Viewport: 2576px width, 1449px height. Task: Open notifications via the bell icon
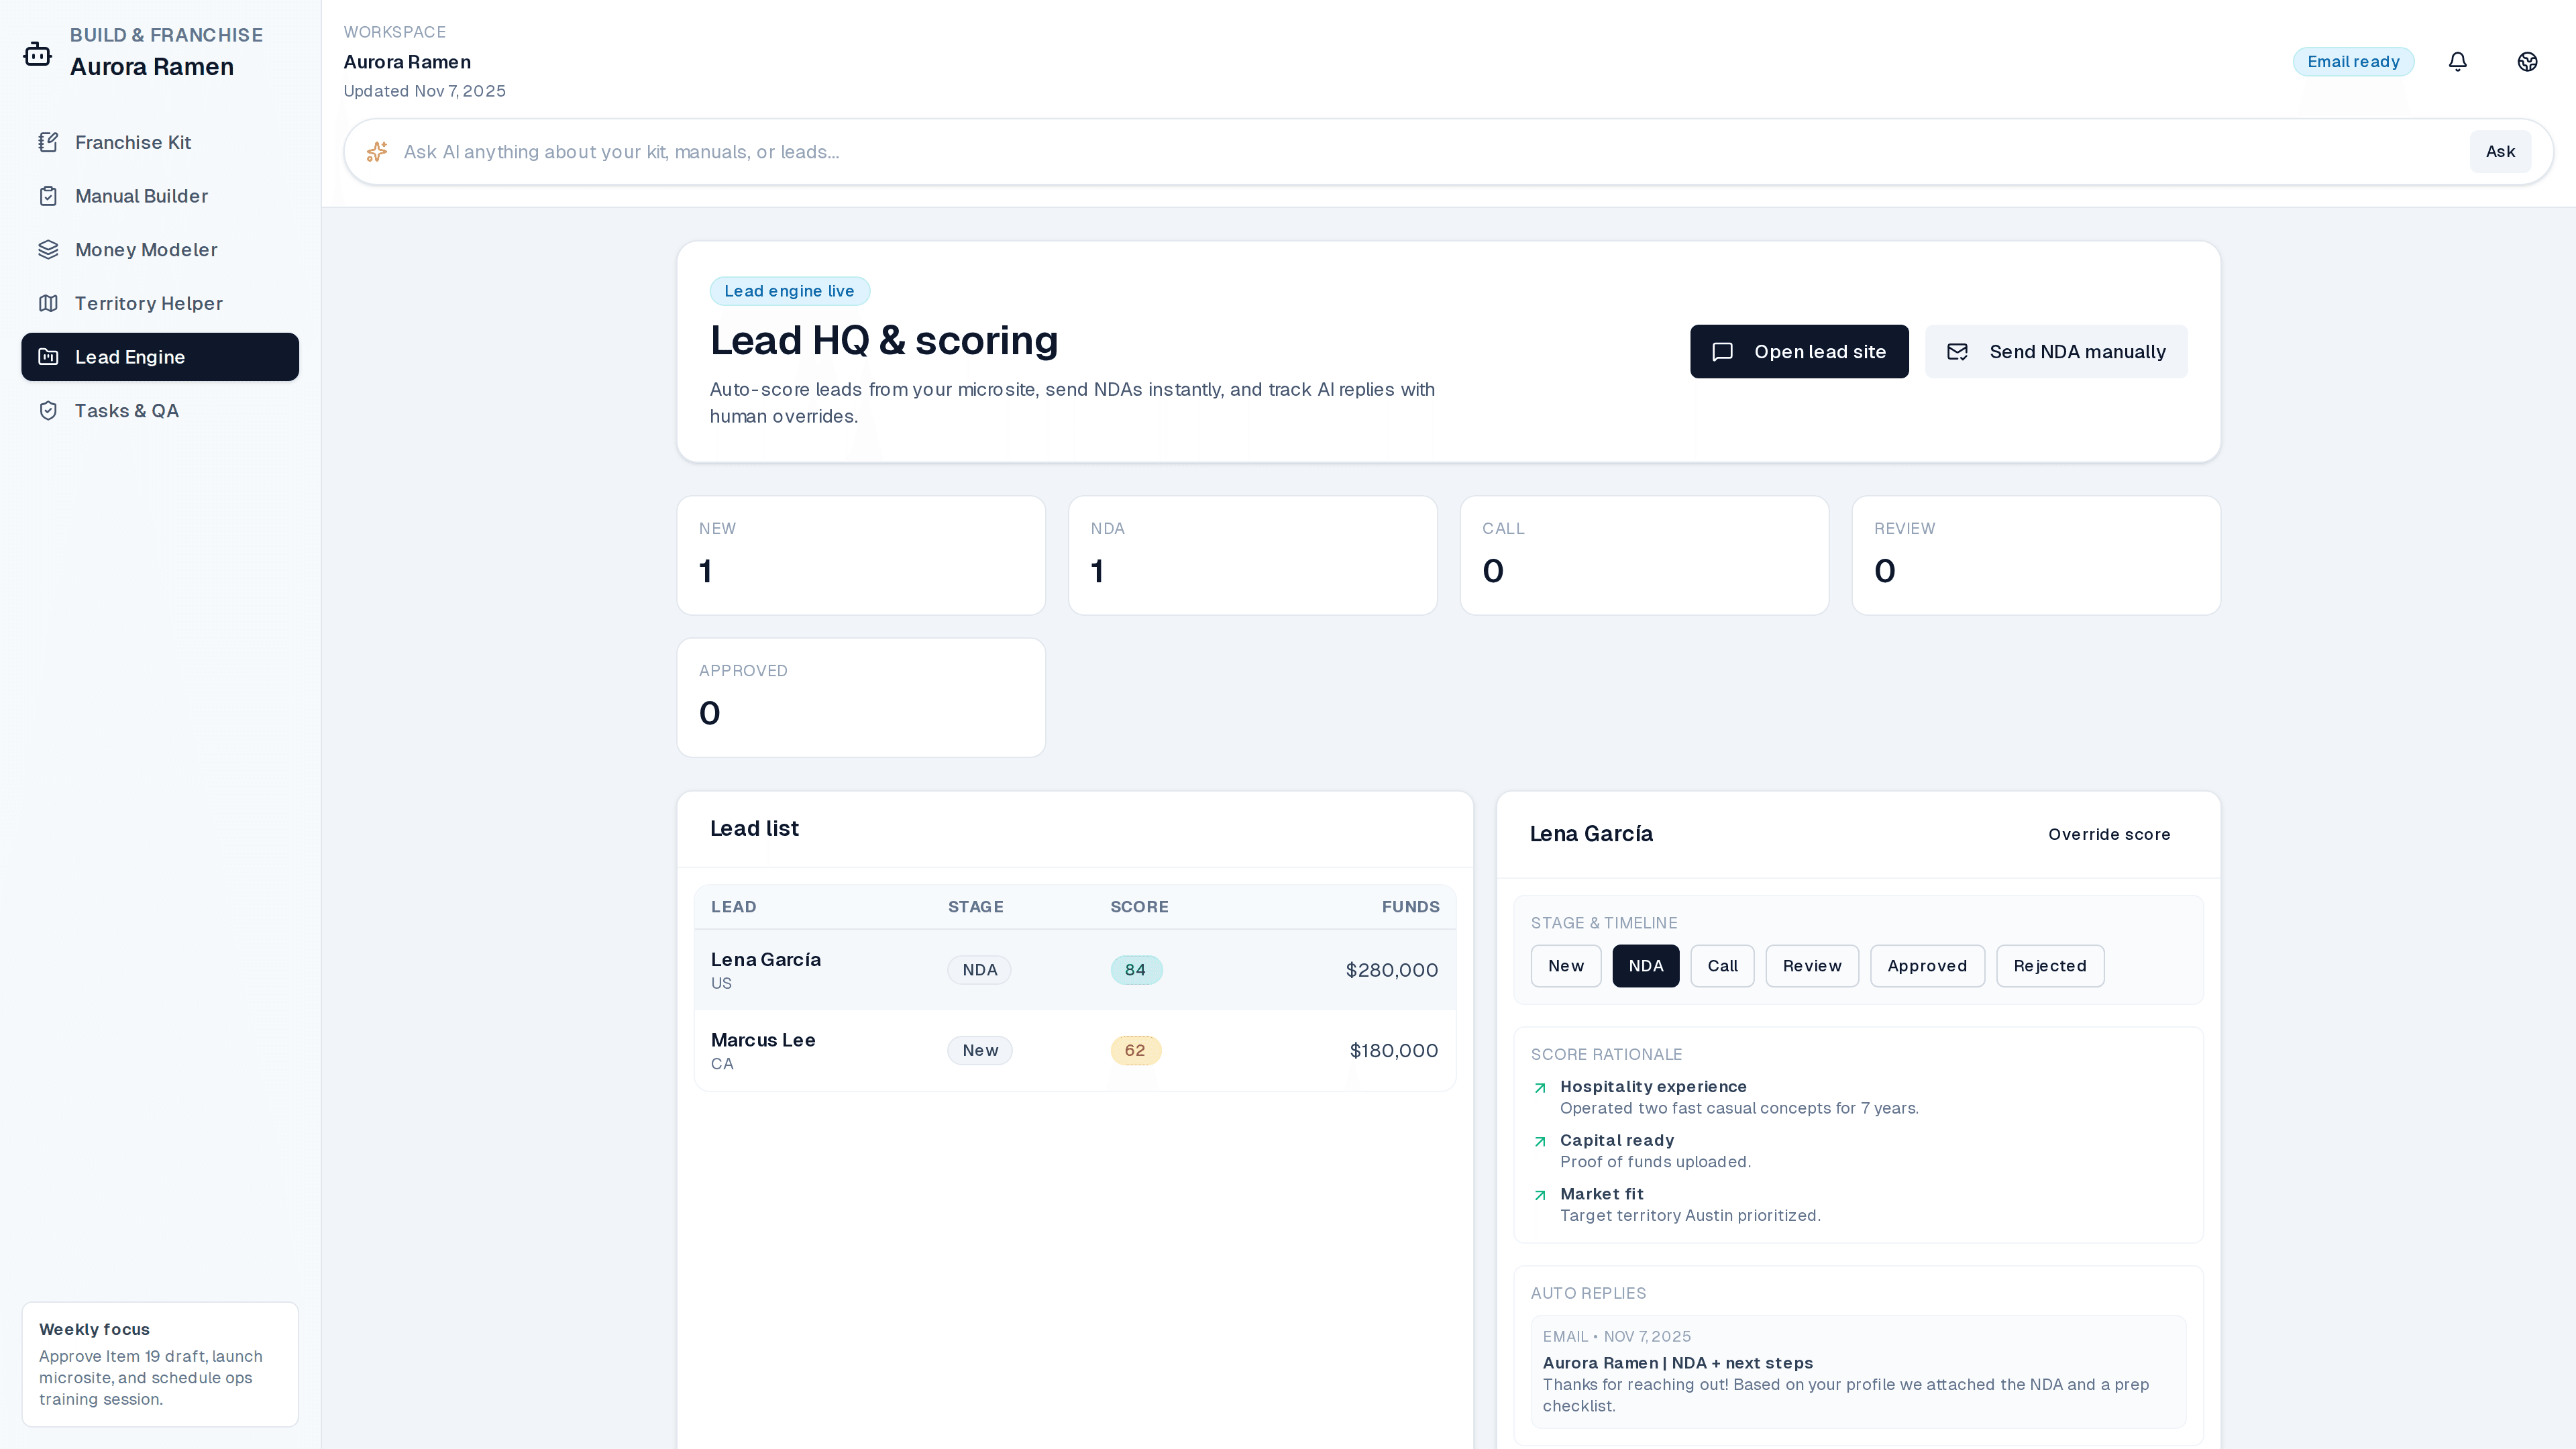[2458, 61]
